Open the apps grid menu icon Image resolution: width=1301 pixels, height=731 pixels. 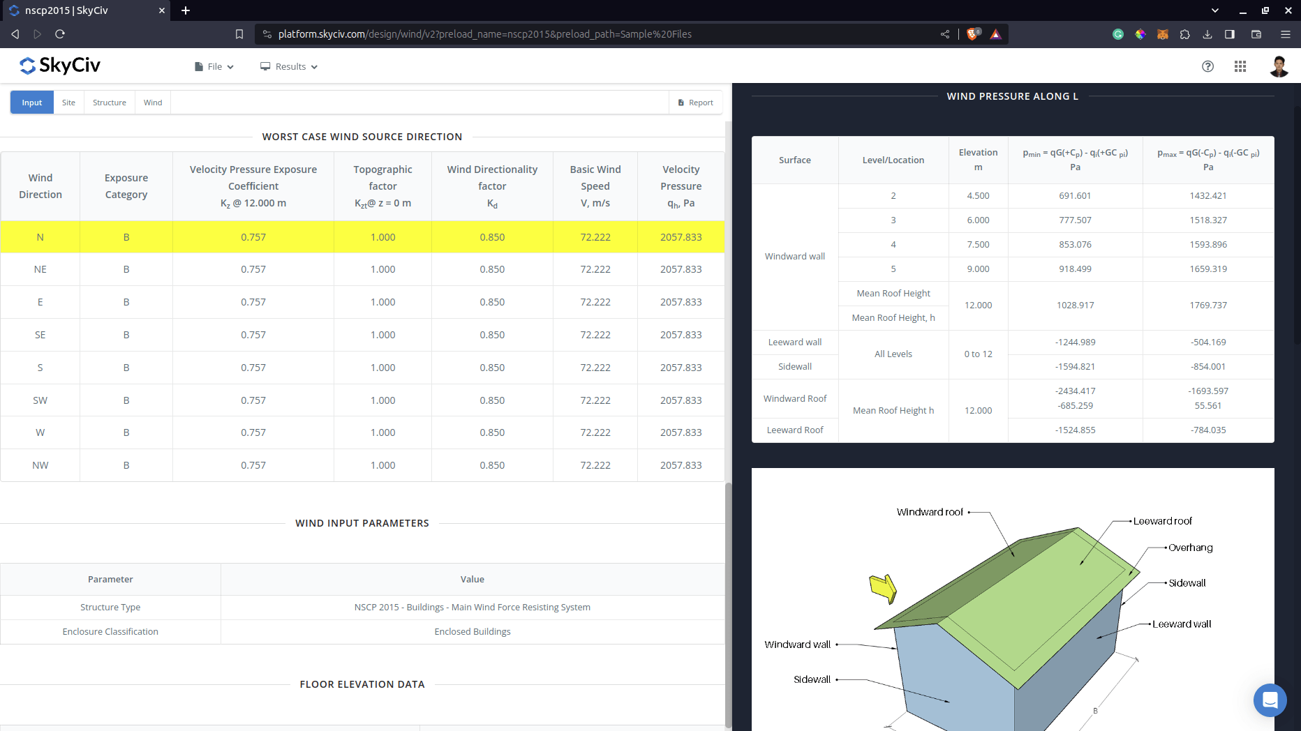(1240, 66)
